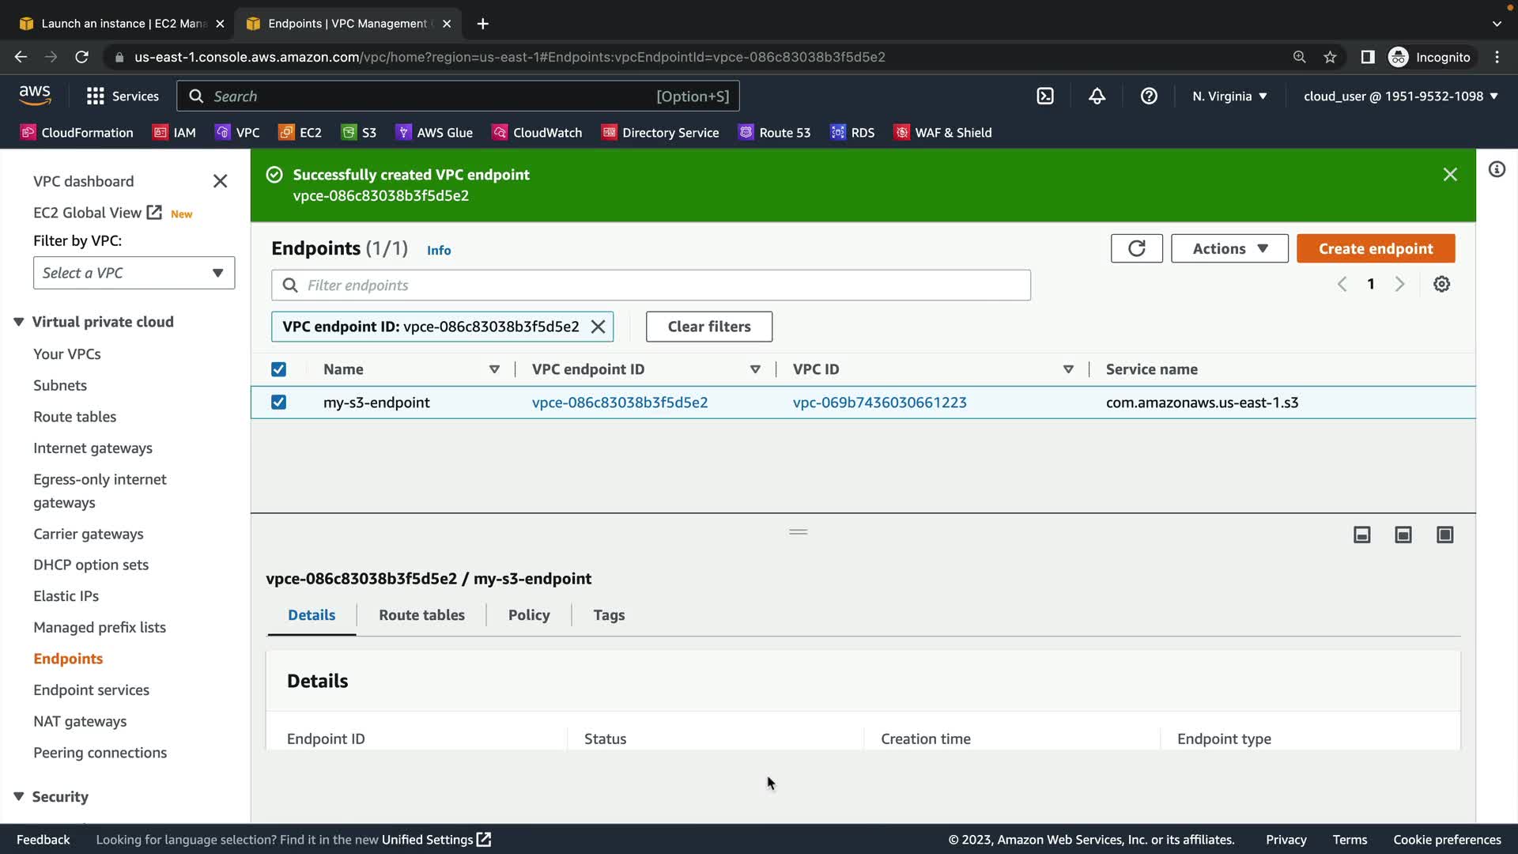Open the N. Virginia region selector
Viewport: 1518px width, 854px height.
pyautogui.click(x=1229, y=96)
